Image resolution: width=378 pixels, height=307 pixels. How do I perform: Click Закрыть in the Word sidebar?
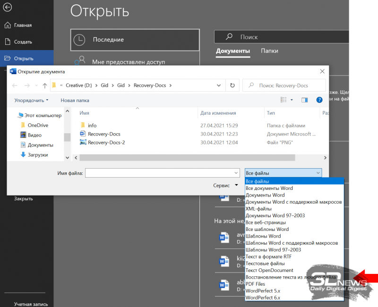coord(23,198)
